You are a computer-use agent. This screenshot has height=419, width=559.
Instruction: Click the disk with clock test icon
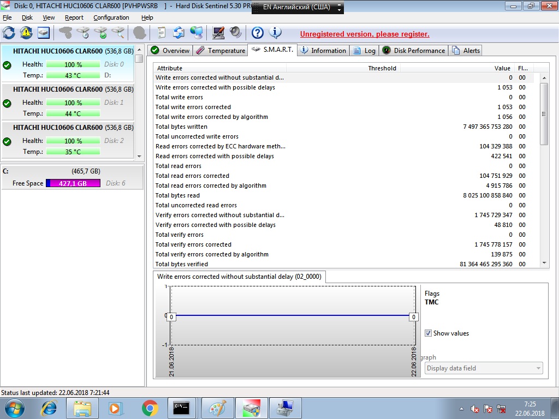(x=83, y=33)
